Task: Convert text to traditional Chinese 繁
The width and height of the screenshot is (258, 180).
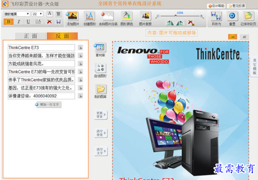Action: pyautogui.click(x=58, y=14)
